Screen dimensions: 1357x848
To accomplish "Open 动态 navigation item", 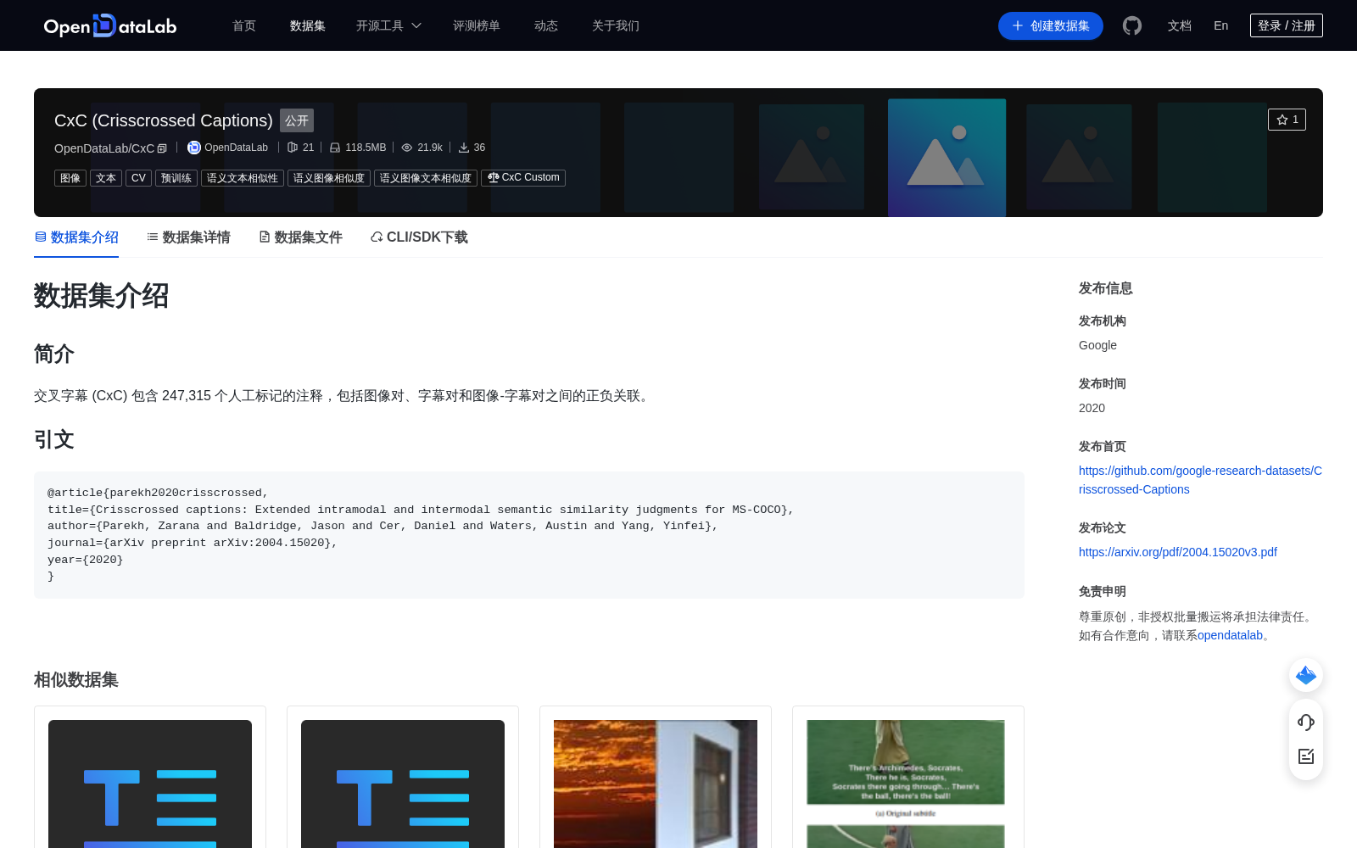I will pyautogui.click(x=546, y=25).
